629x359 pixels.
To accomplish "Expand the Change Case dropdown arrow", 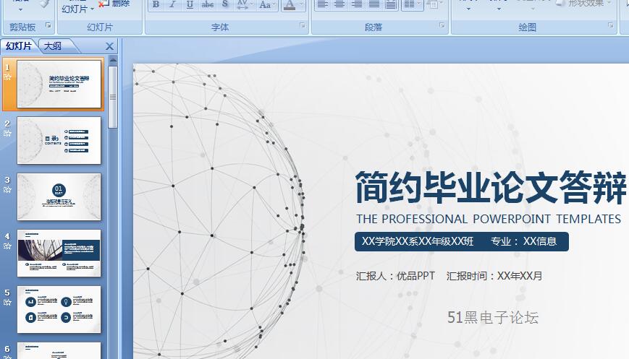I will tap(274, 5).
